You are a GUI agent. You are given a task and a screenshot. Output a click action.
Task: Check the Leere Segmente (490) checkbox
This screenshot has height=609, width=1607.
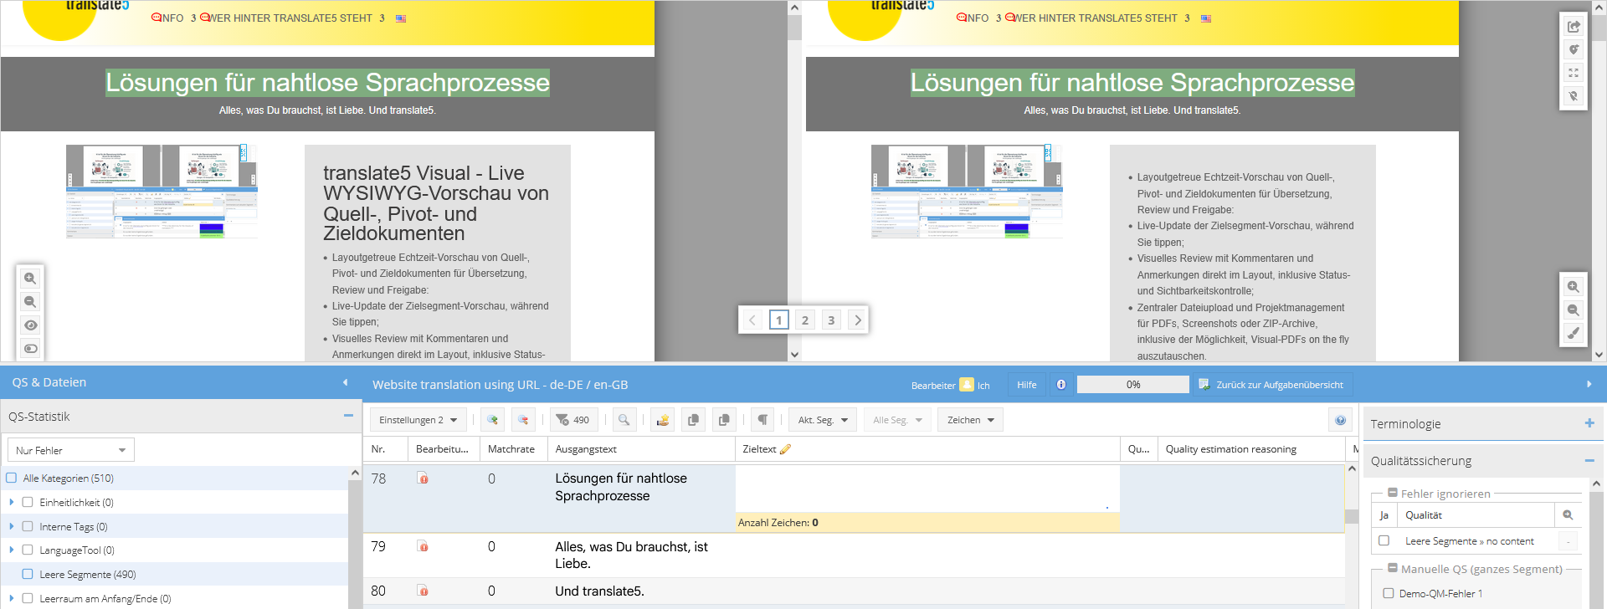pyautogui.click(x=28, y=574)
